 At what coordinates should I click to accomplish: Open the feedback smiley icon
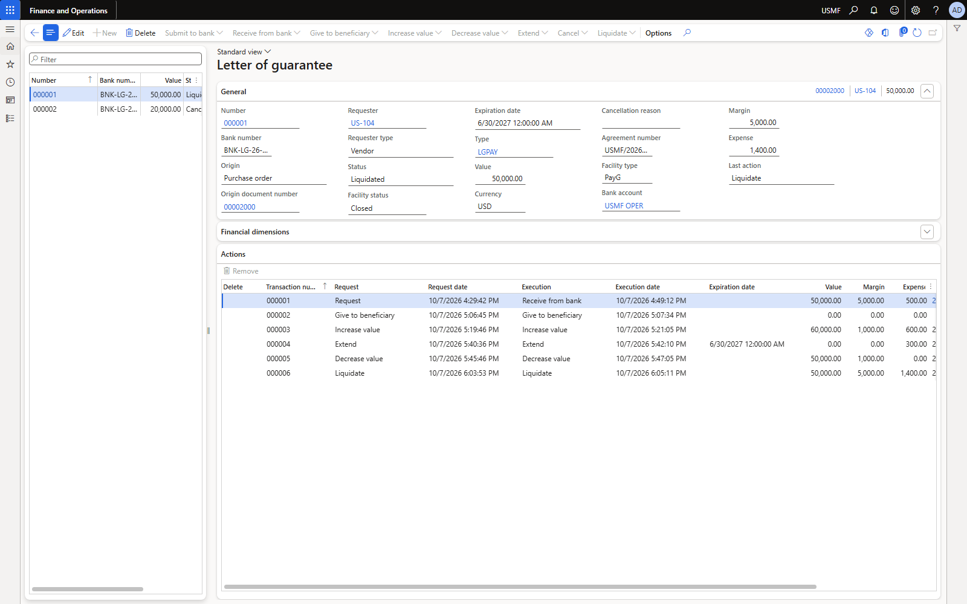(894, 10)
